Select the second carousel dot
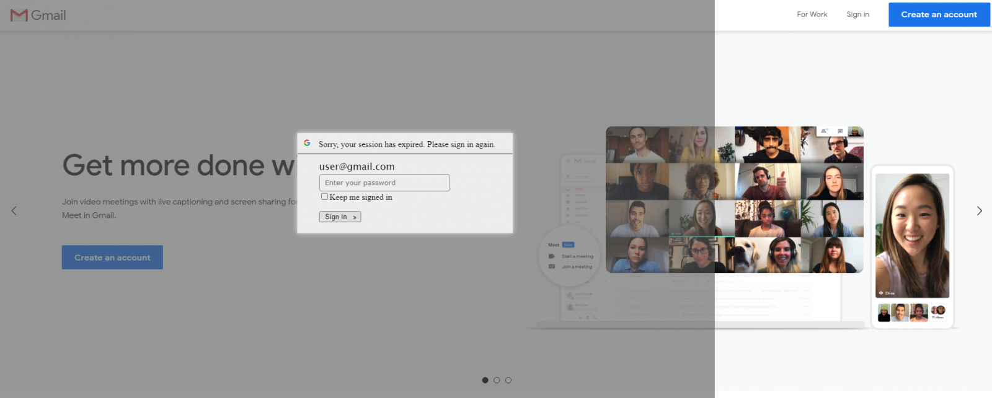Viewport: 992px width, 398px height. (x=497, y=380)
